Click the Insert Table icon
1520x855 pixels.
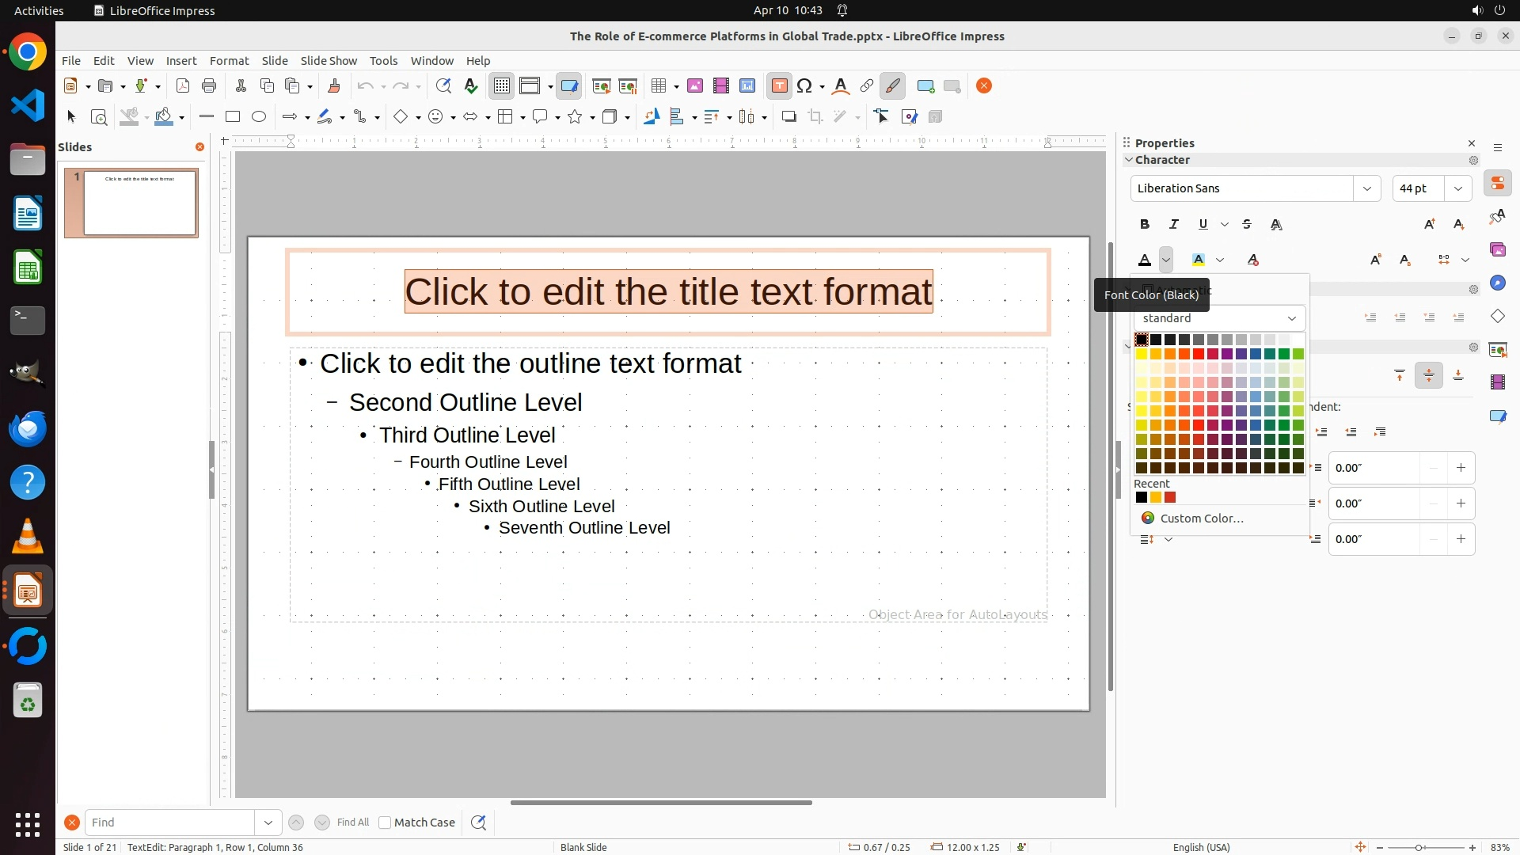point(659,86)
